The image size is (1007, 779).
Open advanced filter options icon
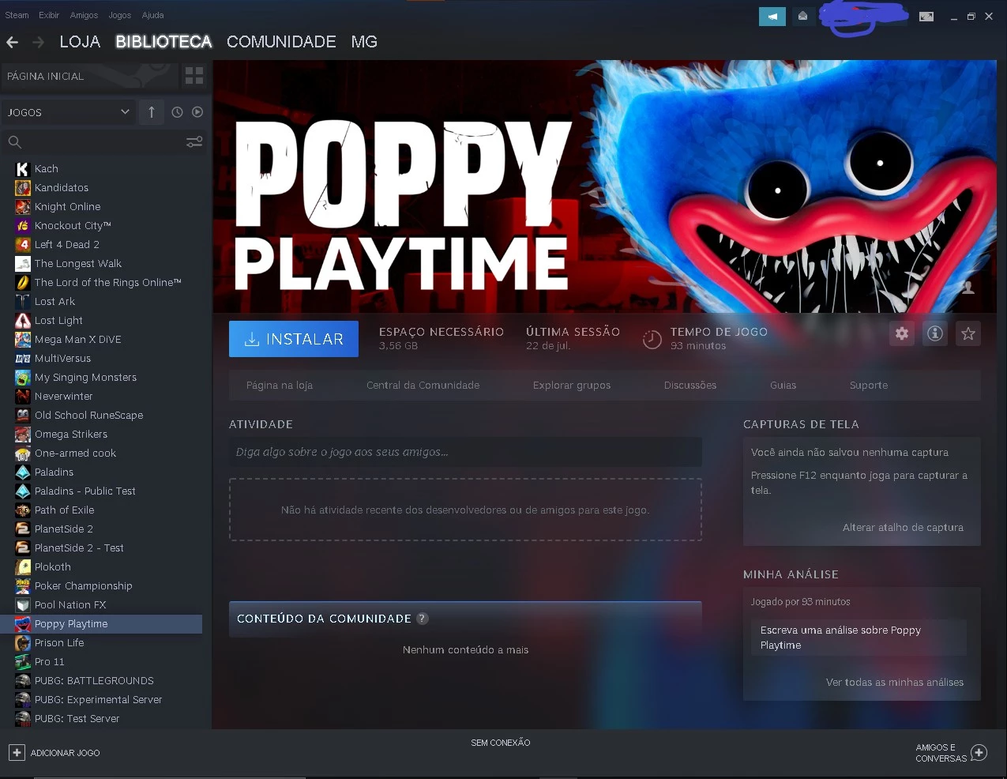(194, 142)
